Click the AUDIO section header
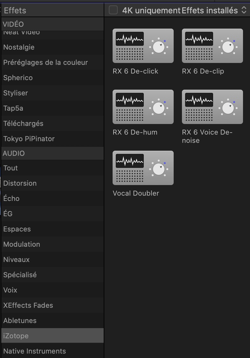 coord(52,153)
